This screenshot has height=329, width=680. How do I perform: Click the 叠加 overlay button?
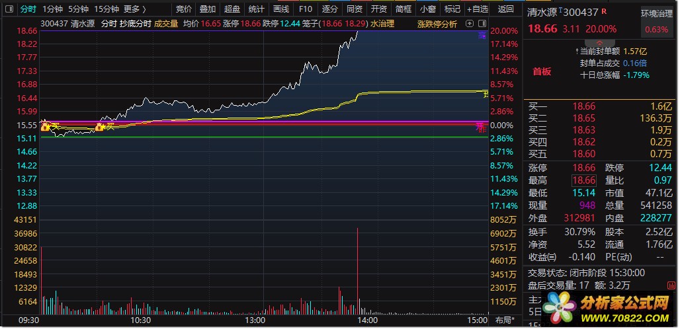point(207,9)
